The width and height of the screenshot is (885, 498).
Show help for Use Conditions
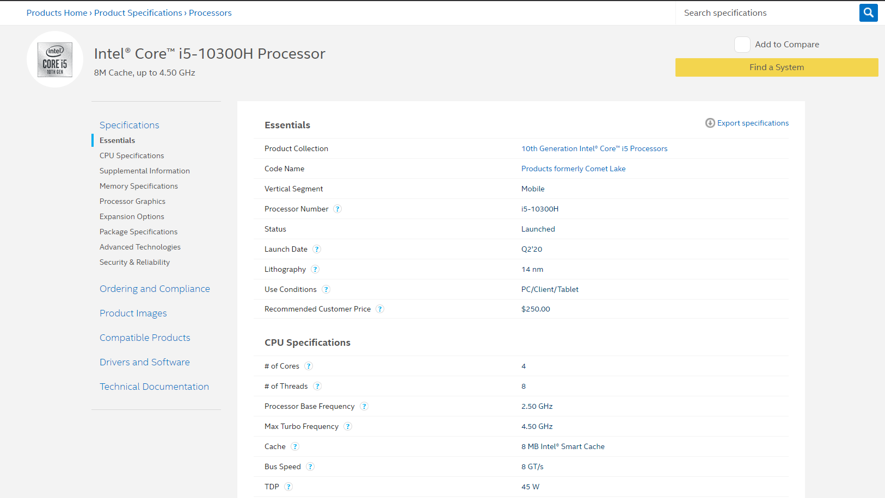(326, 289)
